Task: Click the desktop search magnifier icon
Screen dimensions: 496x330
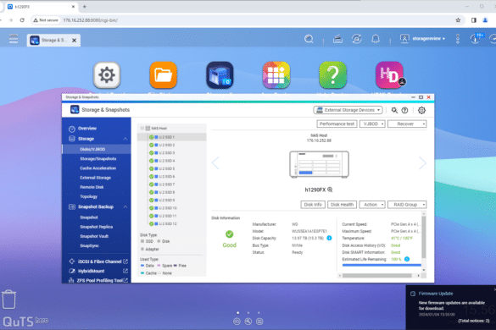Action: (x=309, y=39)
